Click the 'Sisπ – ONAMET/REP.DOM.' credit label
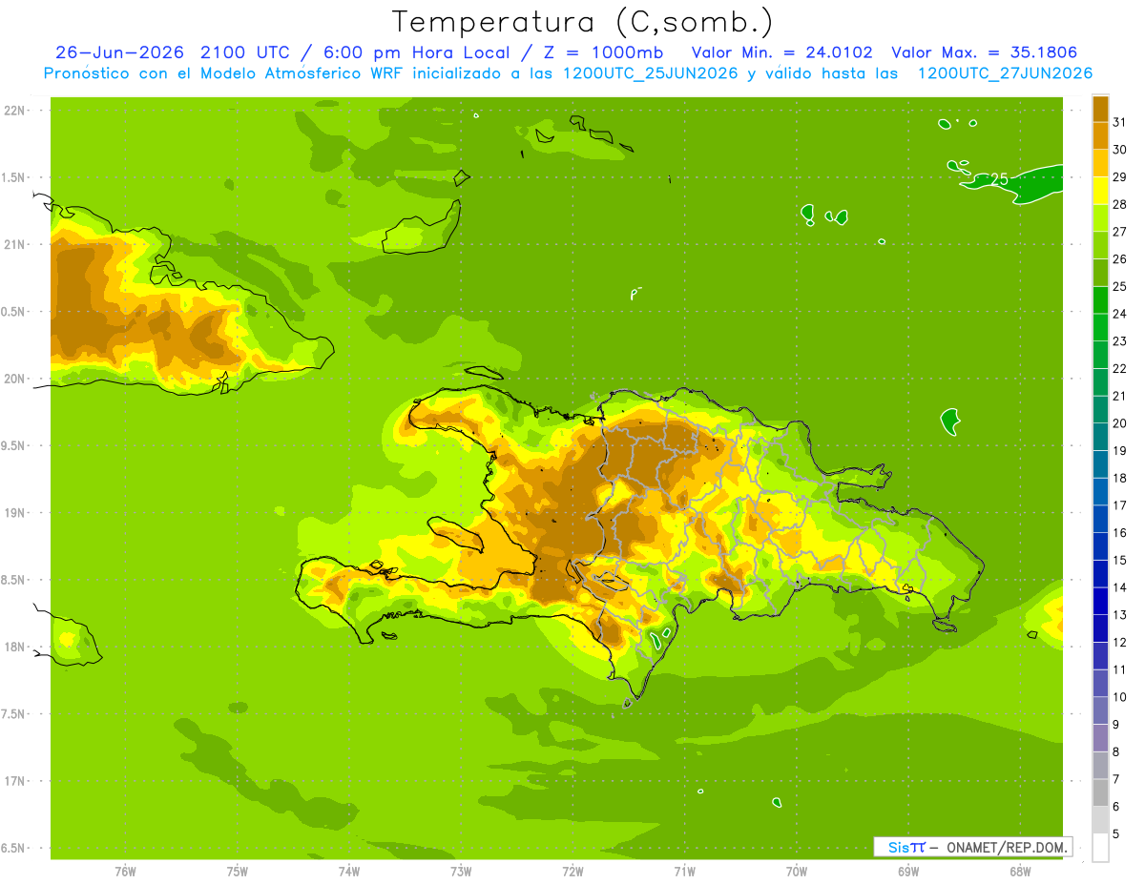The width and height of the screenshot is (1145, 884). point(972,847)
